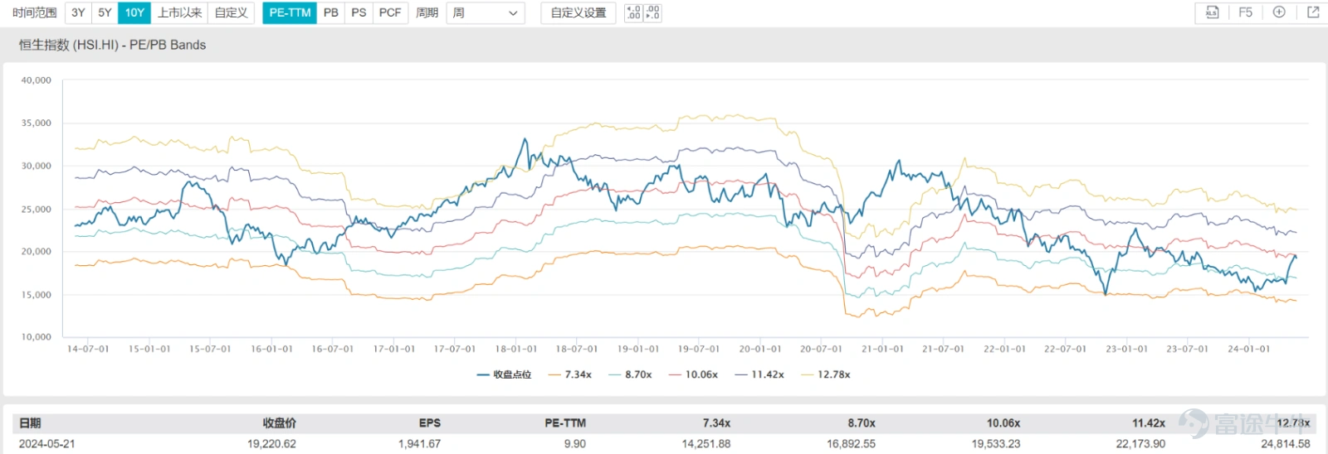The image size is (1328, 454).
Task: Switch to PB valuation tab
Action: click(331, 12)
